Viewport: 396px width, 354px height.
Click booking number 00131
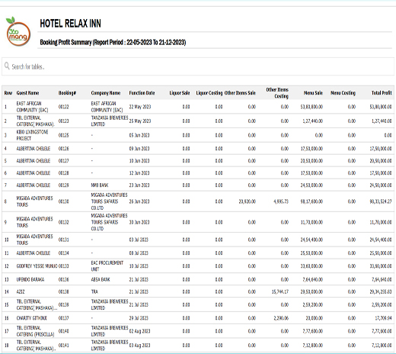click(63, 240)
